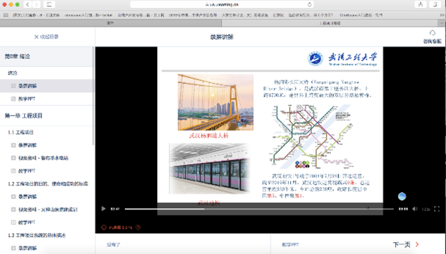Enter fullscreen mode for the video
This screenshot has width=446, height=254.
437,209
